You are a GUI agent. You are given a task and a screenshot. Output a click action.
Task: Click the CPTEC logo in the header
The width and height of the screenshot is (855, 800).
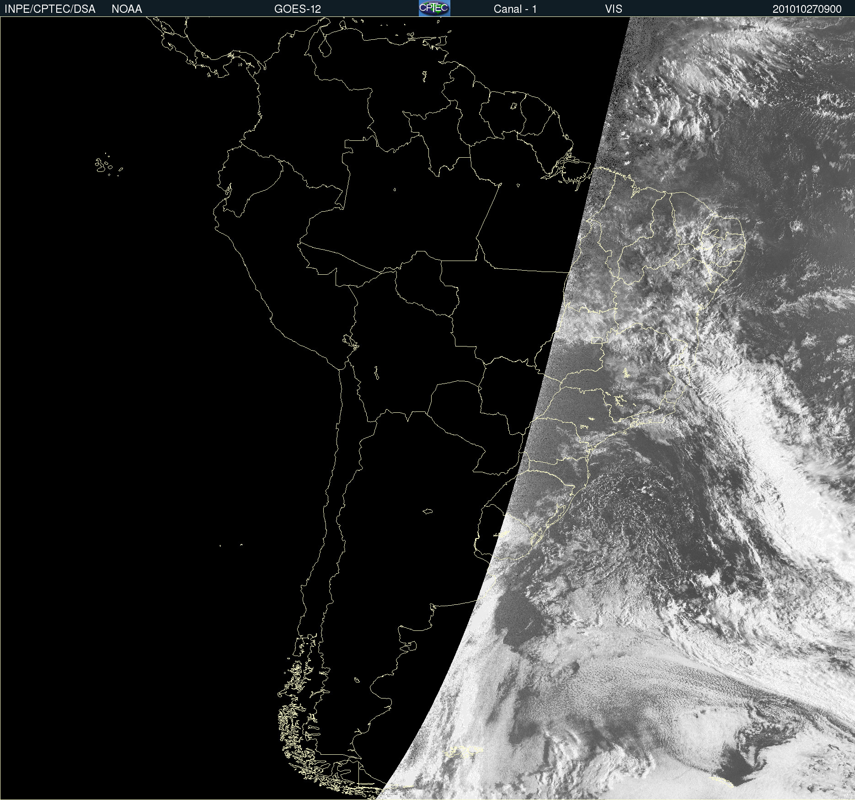[434, 8]
